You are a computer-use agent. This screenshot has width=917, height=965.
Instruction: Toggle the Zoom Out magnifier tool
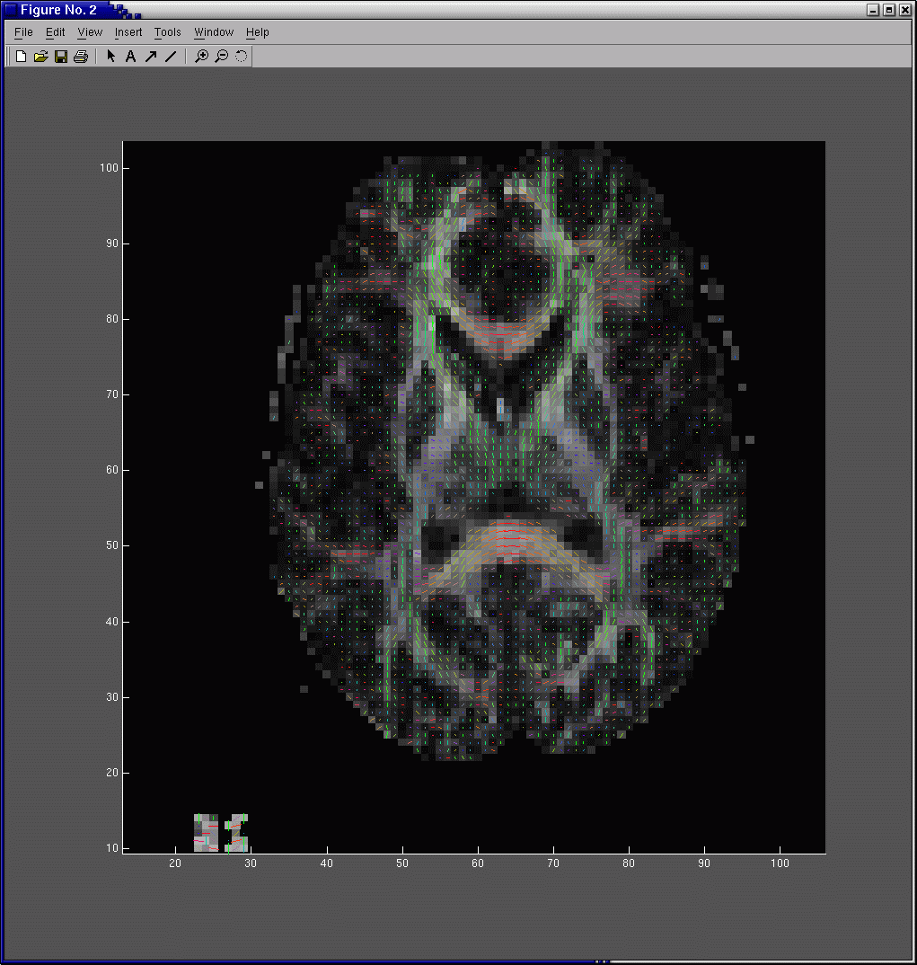[222, 57]
